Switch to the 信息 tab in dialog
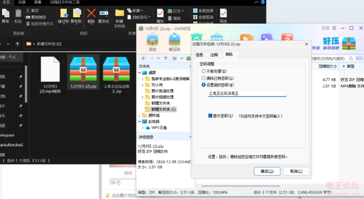364x199 pixels. [x=199, y=55]
